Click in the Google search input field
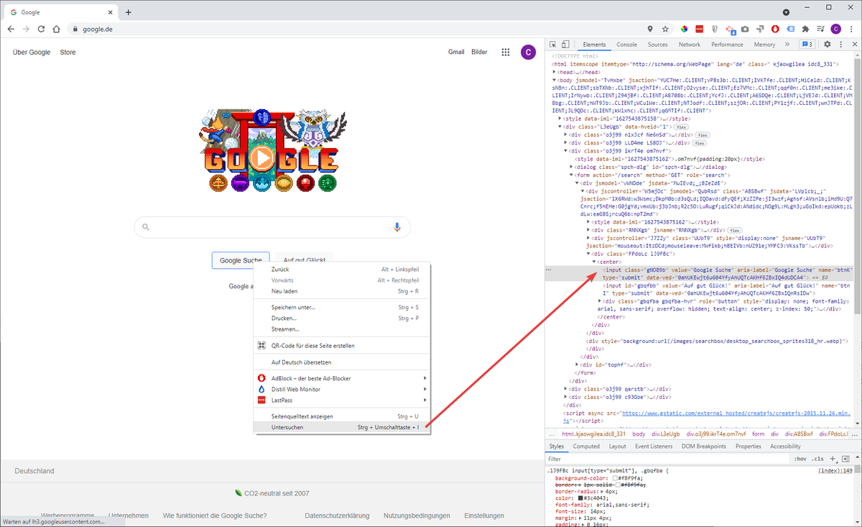Viewport: 862px width, 527px height. 272,227
